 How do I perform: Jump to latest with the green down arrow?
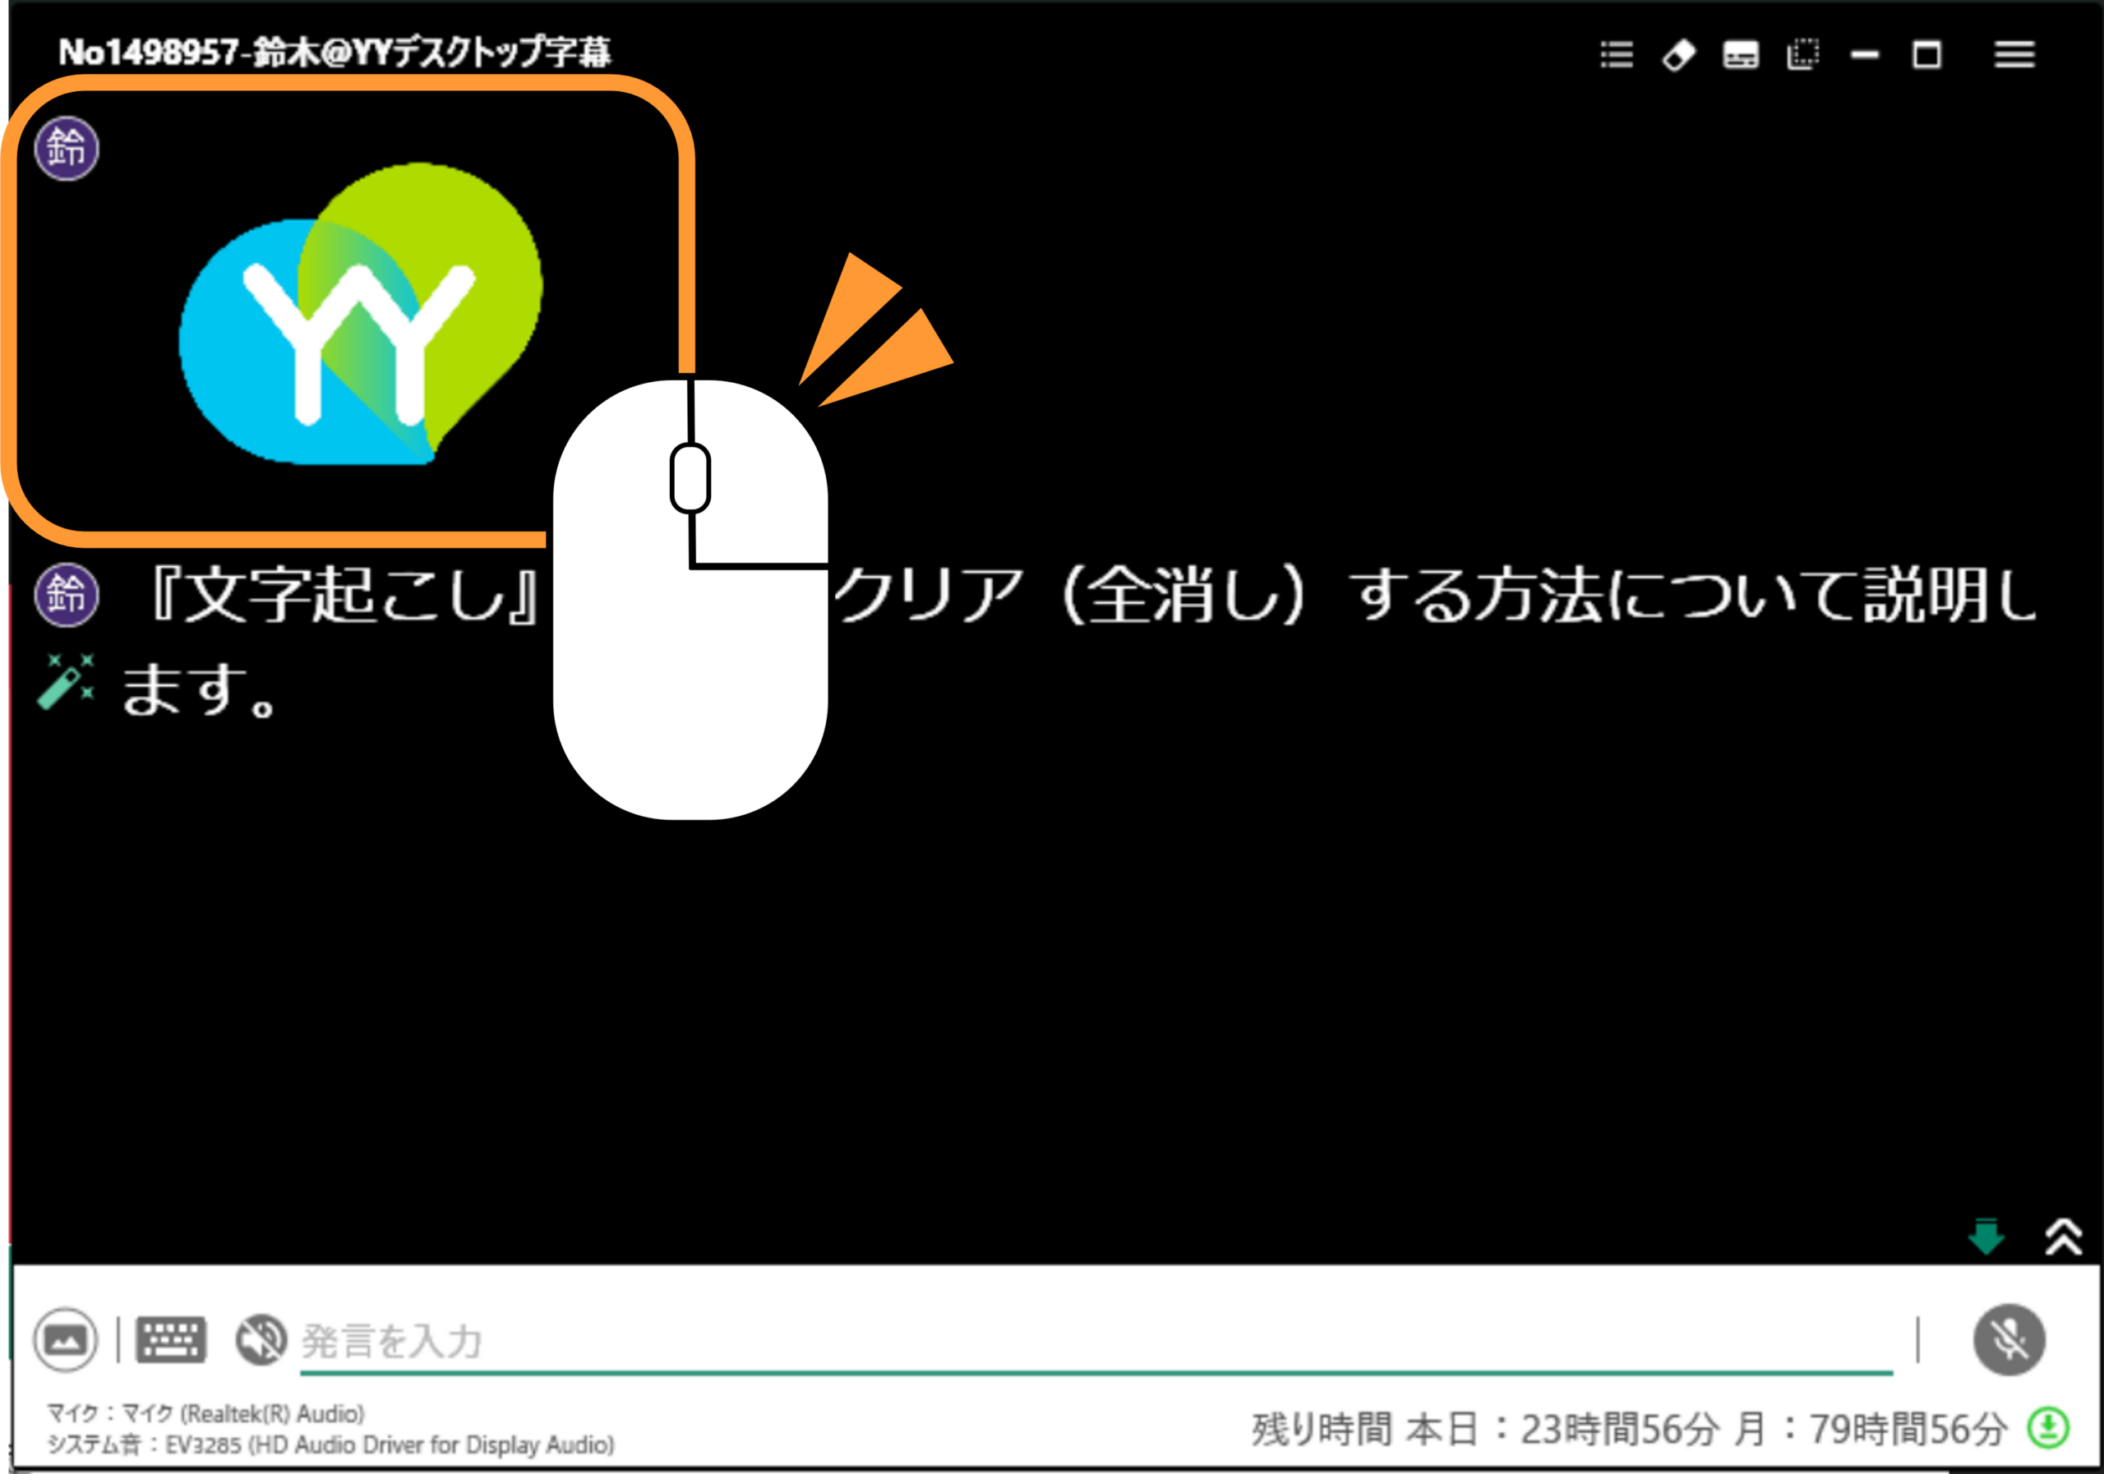pos(1986,1237)
